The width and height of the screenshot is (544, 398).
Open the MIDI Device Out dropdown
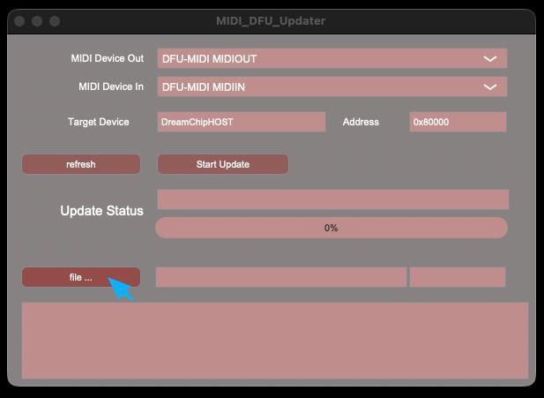(x=332, y=59)
